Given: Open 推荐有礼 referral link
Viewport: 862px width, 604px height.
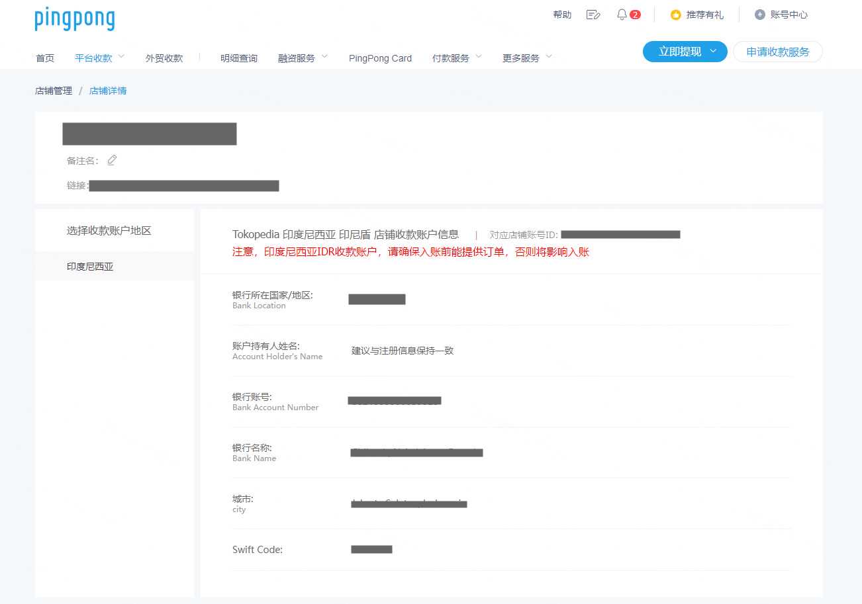Looking at the screenshot, I should coord(705,15).
